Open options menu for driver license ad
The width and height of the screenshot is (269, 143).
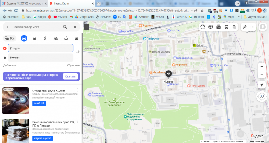[78, 121]
